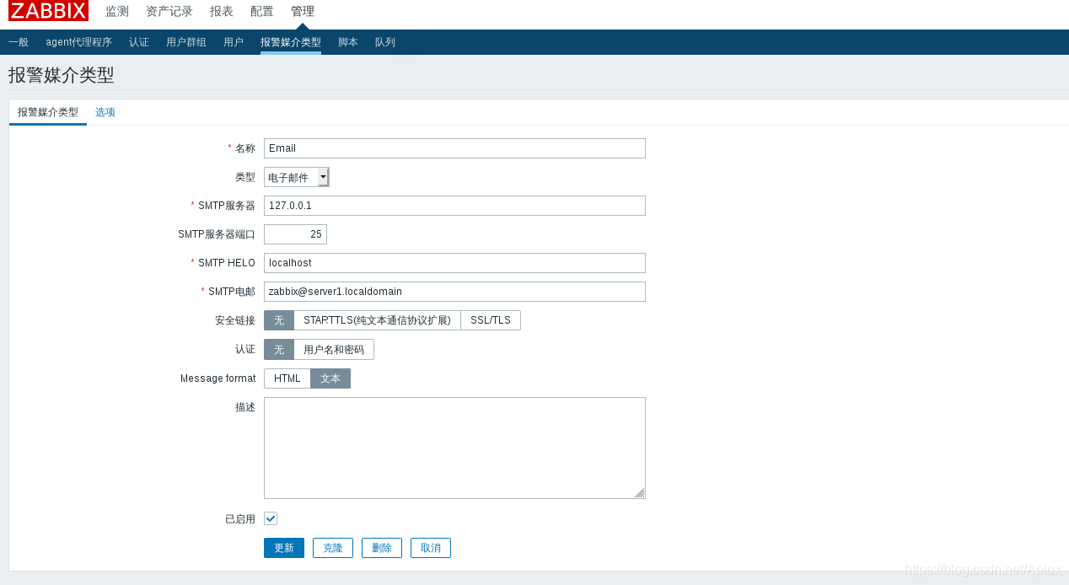Click the 取消 button

click(431, 548)
